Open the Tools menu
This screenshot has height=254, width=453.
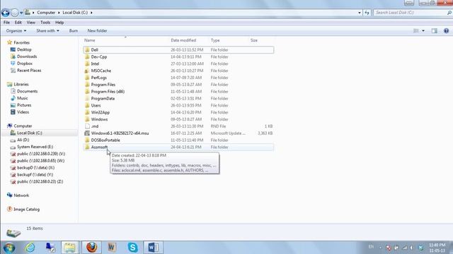[45, 23]
